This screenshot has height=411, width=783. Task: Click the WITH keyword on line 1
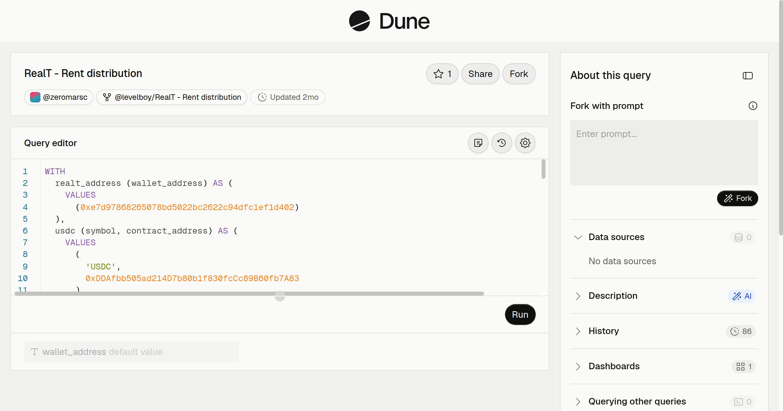55,171
